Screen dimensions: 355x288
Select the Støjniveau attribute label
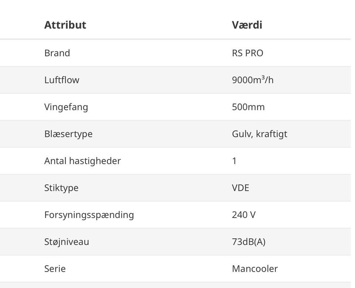click(x=67, y=242)
